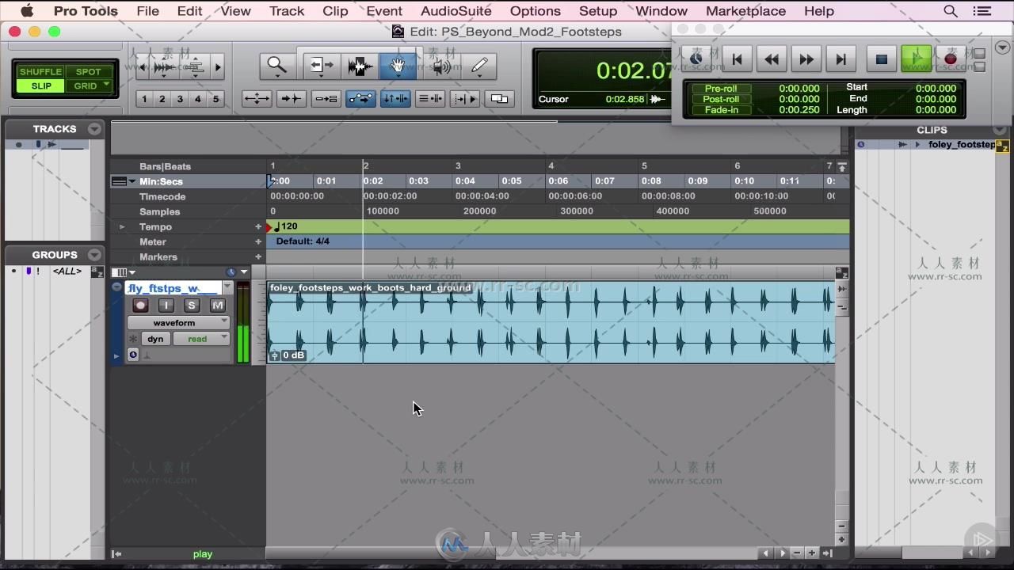Toggle Online sync clock in transport
Viewport: 1014px width, 570px height.
pos(697,59)
